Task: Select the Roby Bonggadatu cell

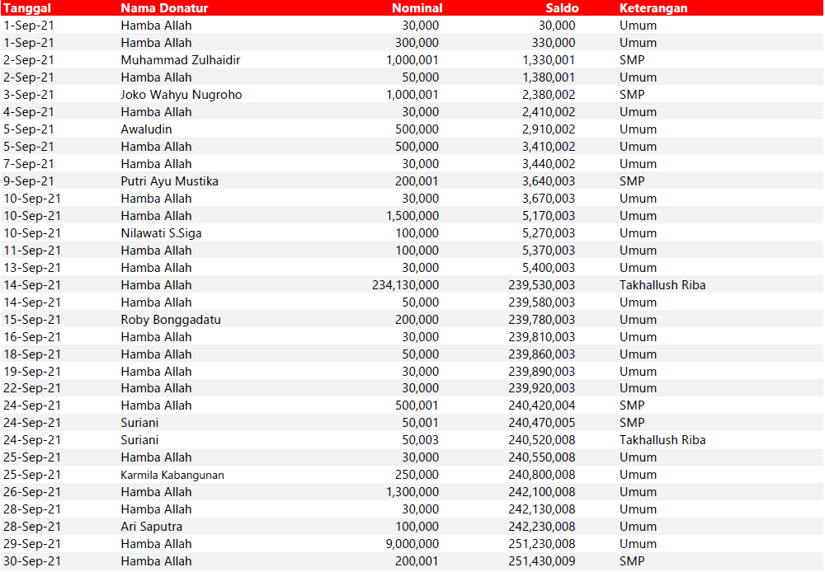Action: 171,320
